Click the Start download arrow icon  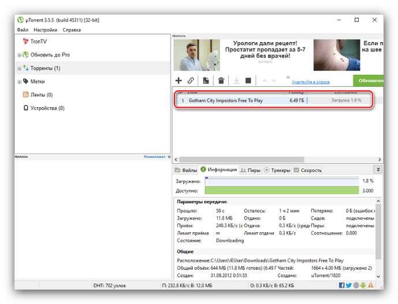click(x=236, y=80)
